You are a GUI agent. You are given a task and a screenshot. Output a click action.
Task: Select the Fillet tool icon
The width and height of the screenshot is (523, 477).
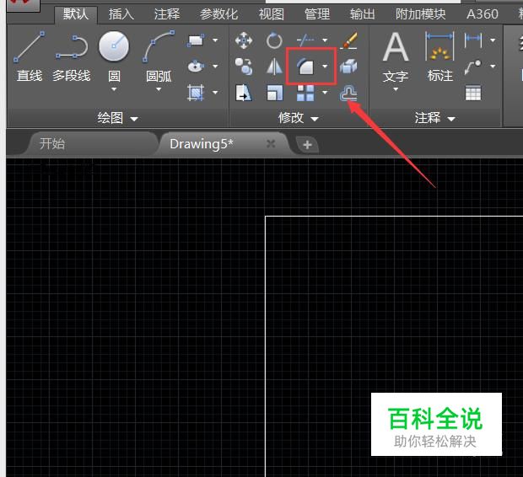[x=305, y=66]
